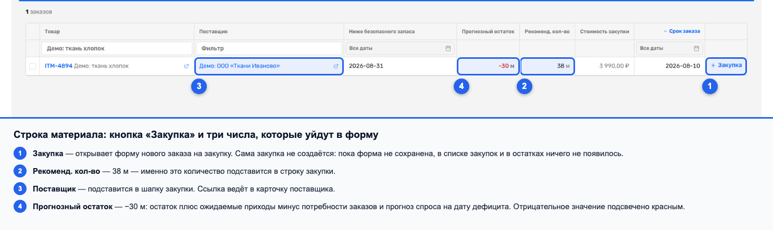
Task: Open «Все даты» picker under «Срок заказа»
Action: 670,48
